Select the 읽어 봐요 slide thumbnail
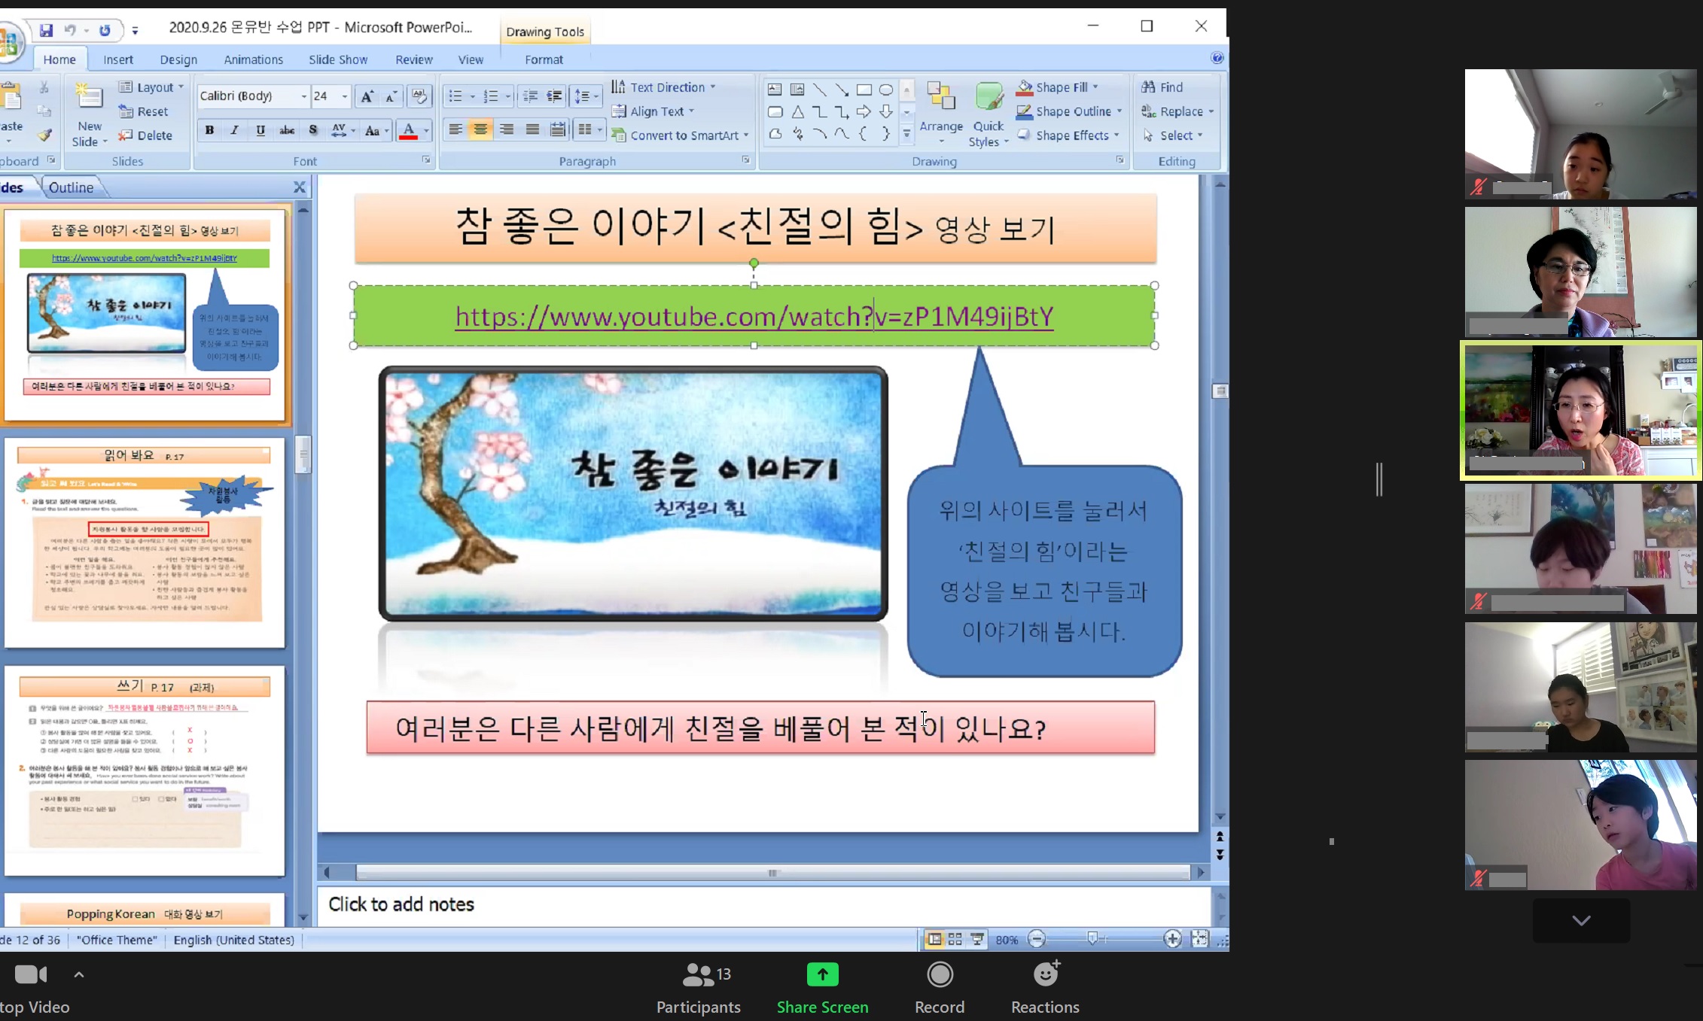 click(x=145, y=542)
